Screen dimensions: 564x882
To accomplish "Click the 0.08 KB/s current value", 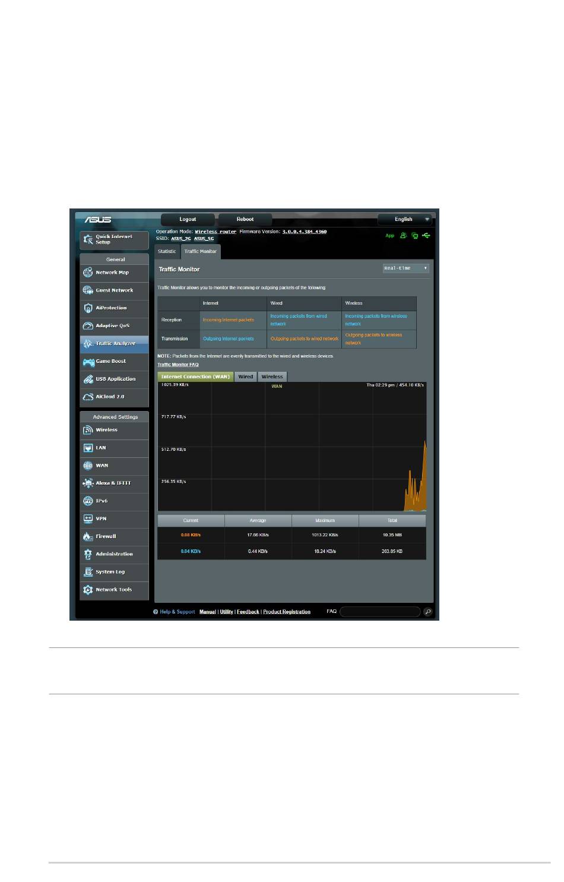I will [191, 535].
